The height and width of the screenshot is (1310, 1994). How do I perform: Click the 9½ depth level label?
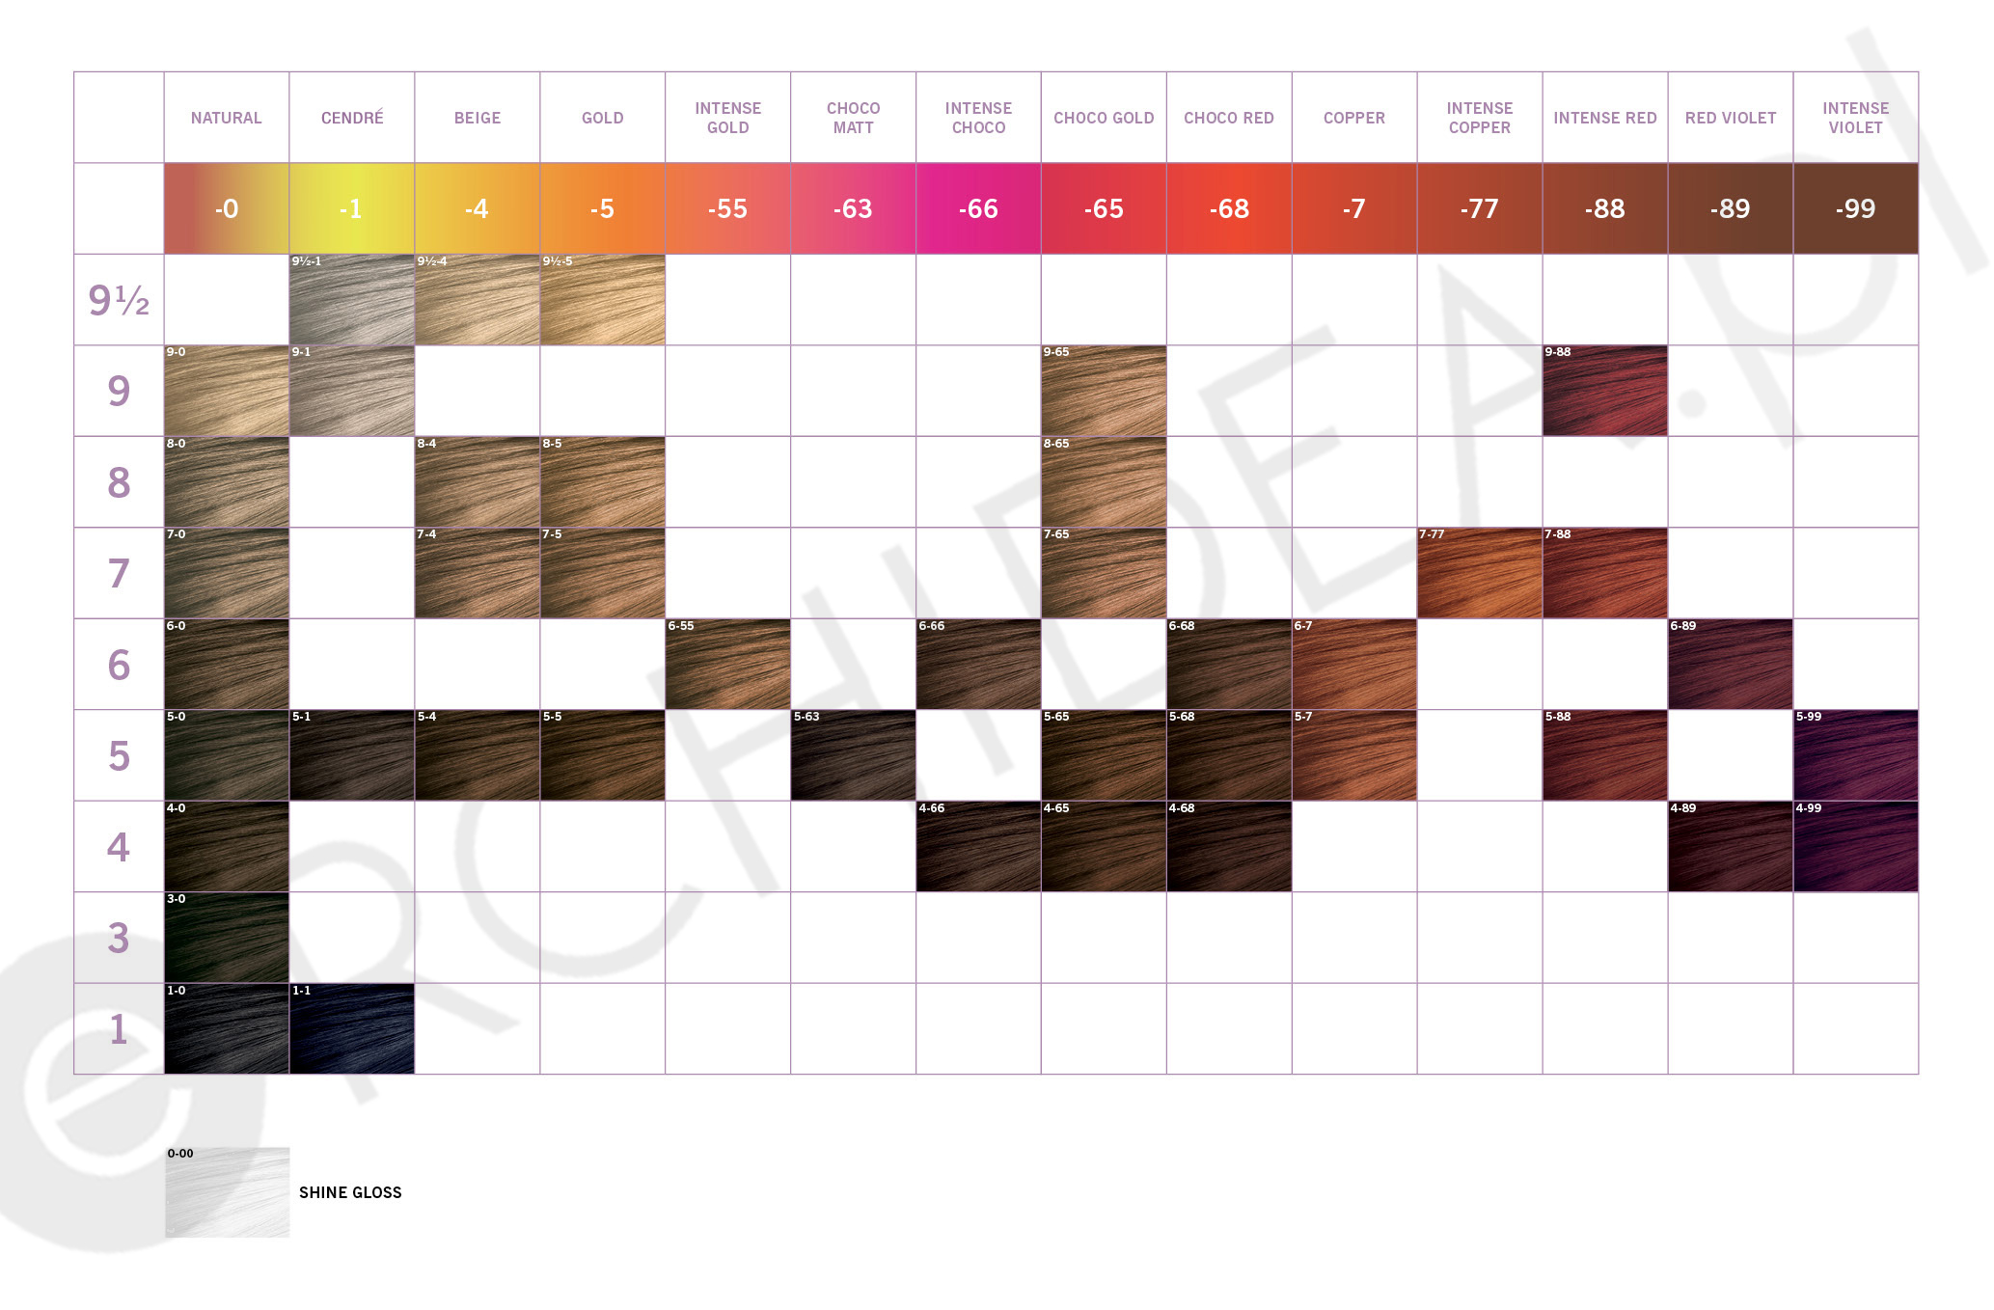click(x=119, y=300)
